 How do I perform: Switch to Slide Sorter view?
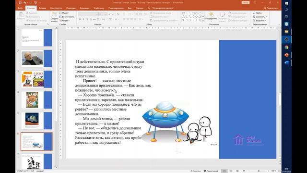(x=231, y=171)
